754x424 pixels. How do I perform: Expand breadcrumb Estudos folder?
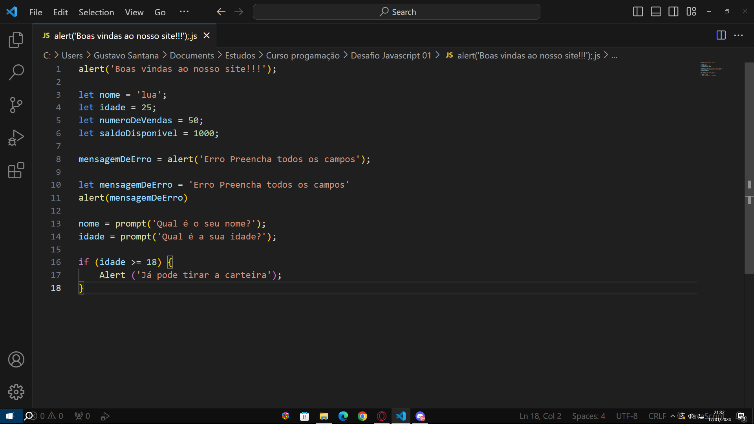(x=240, y=55)
